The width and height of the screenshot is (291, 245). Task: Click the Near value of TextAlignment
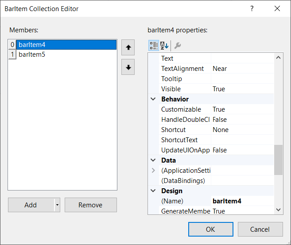[x=220, y=69]
